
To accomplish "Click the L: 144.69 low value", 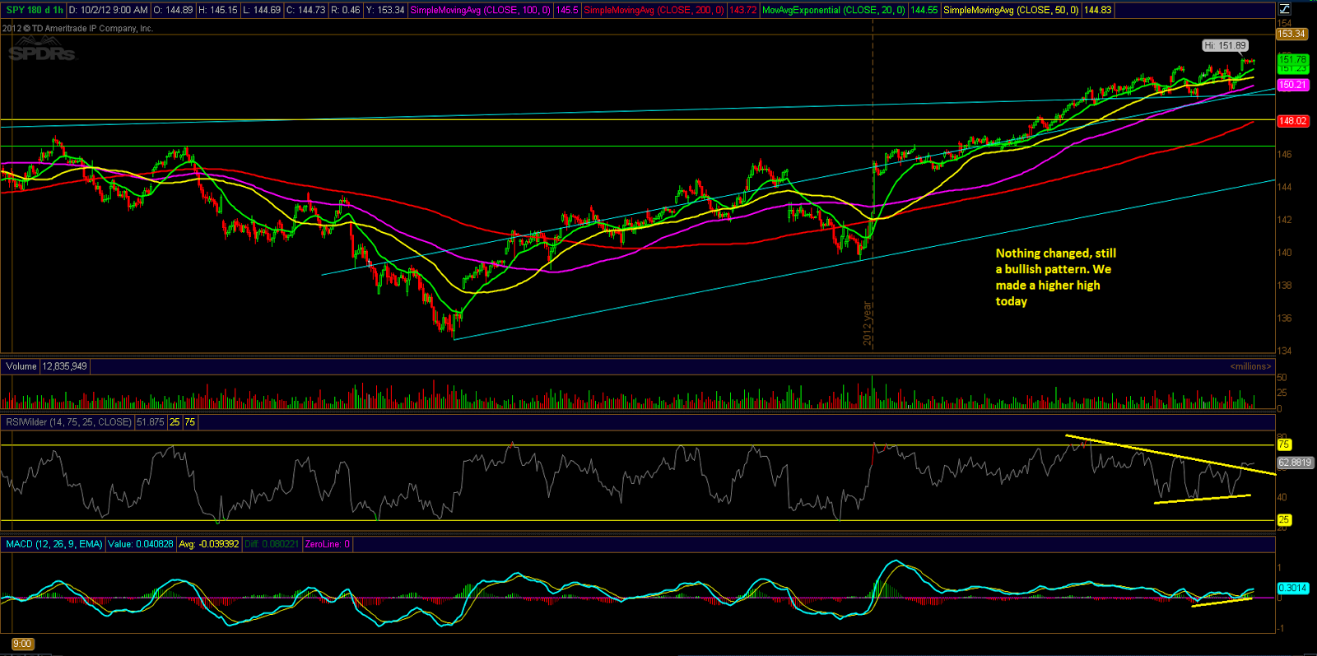I will pos(262,10).
